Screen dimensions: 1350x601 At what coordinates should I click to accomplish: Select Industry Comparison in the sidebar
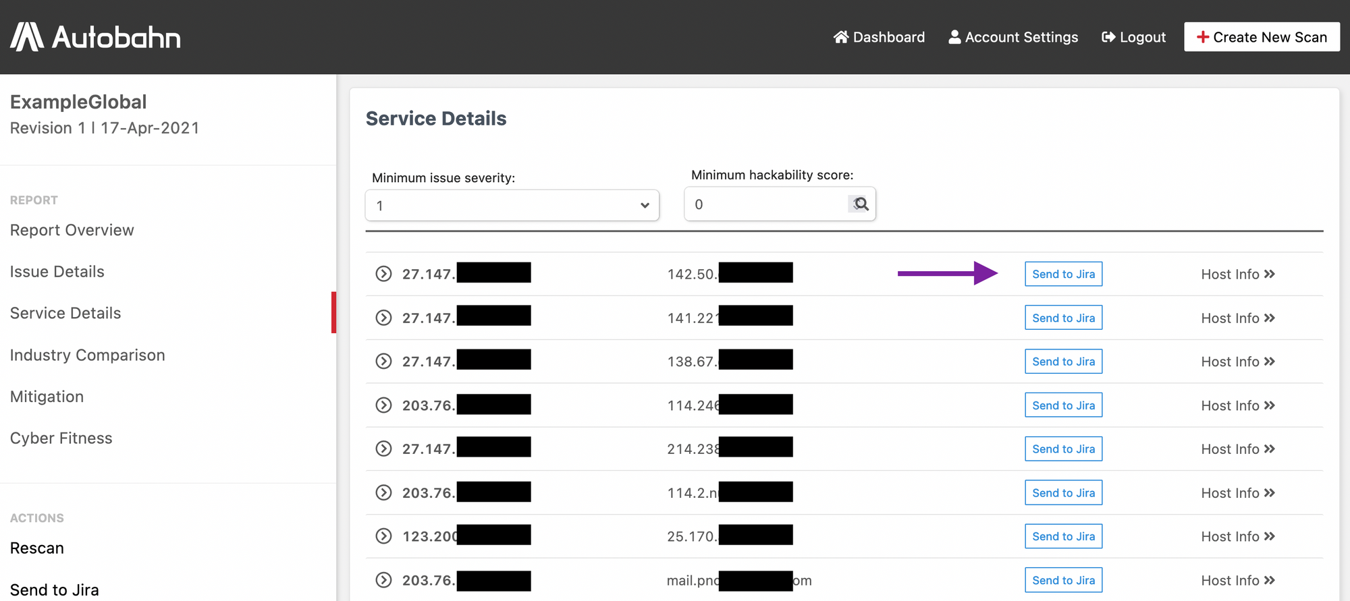click(x=88, y=355)
